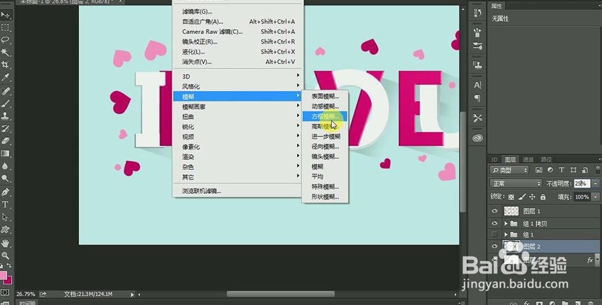
Task: Open the 扭曲 filter submenu
Action: (x=237, y=117)
